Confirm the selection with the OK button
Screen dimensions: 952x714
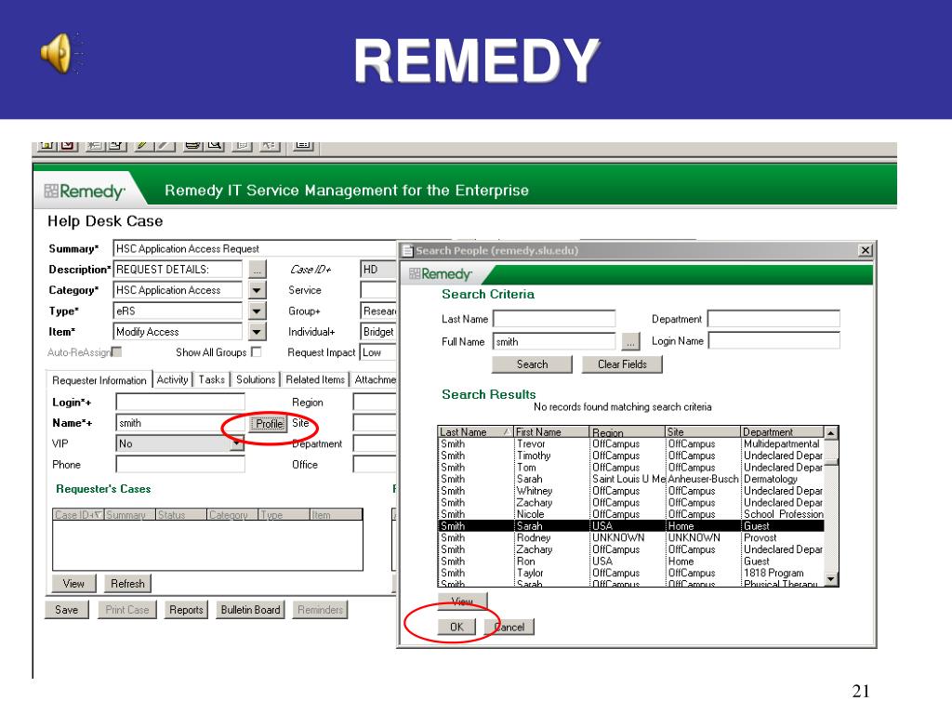(456, 627)
